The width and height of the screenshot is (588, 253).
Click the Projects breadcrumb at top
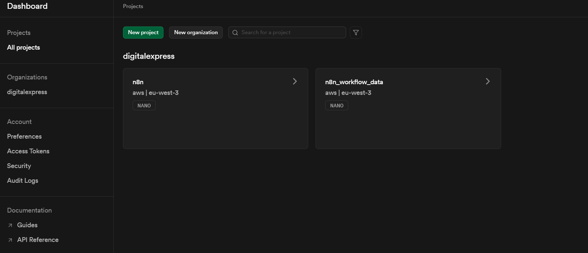(133, 6)
